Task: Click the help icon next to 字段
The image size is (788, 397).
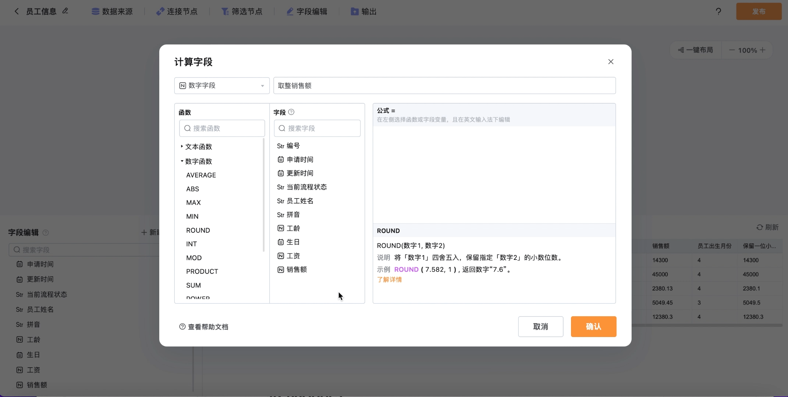Action: click(291, 112)
